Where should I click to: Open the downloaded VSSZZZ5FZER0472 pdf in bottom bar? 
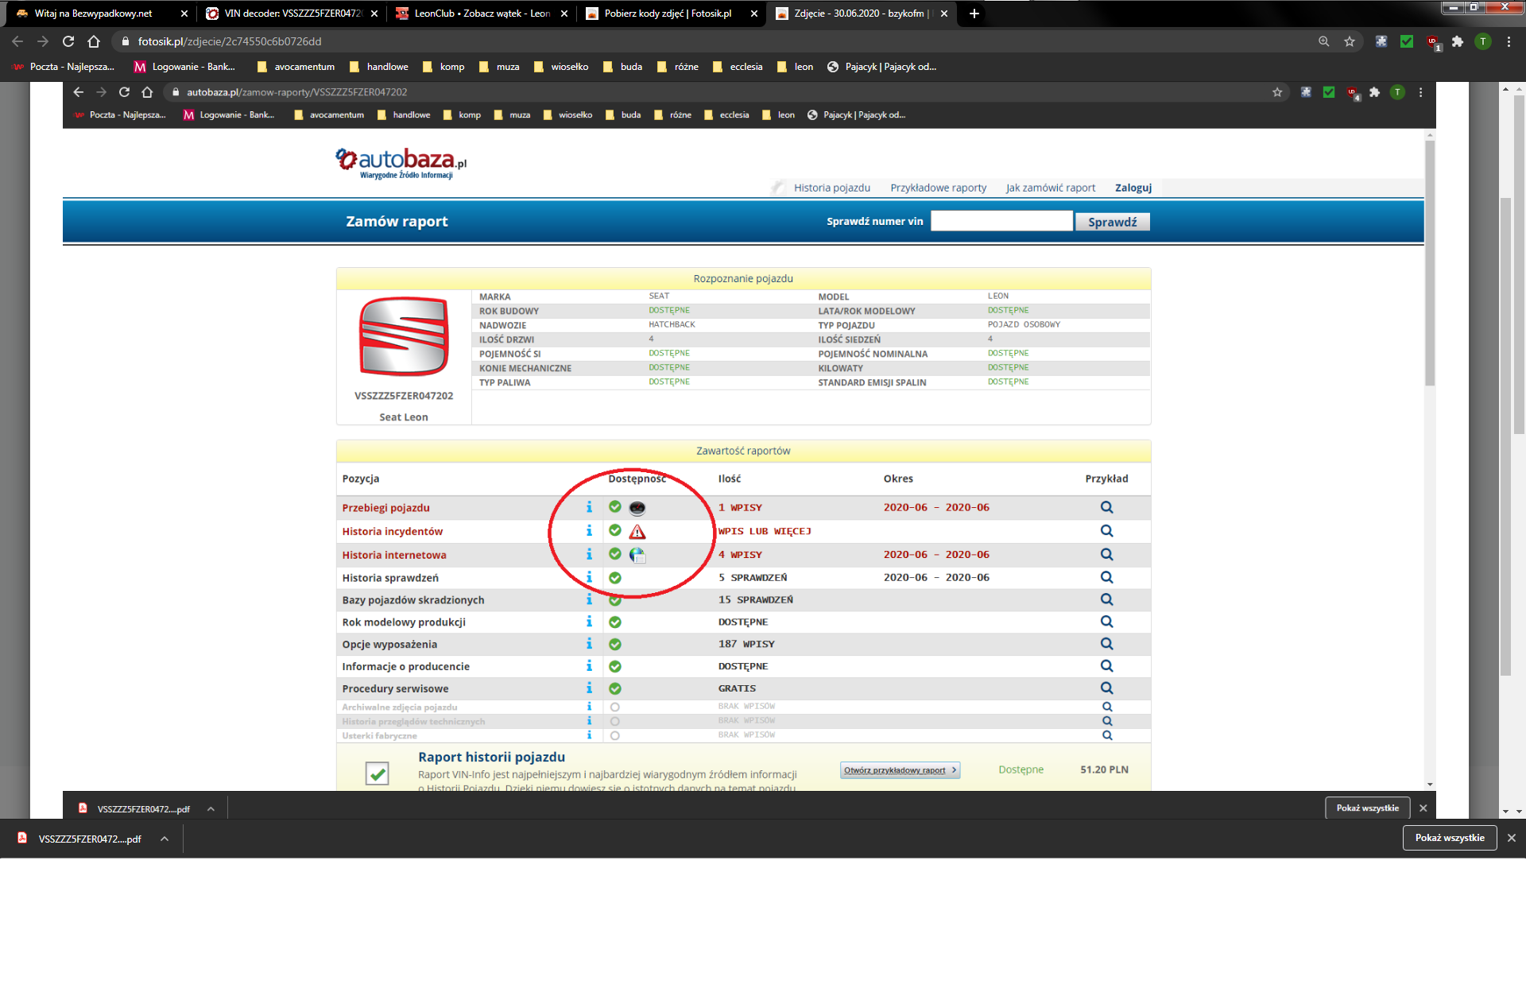click(x=79, y=839)
